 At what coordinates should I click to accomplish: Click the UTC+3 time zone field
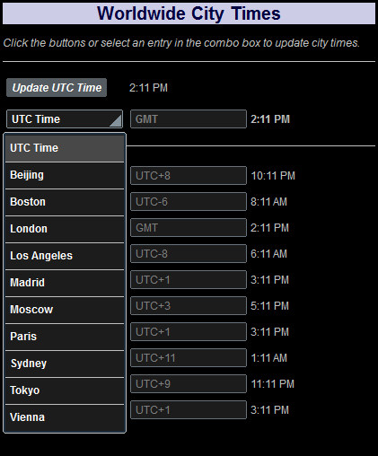(189, 306)
